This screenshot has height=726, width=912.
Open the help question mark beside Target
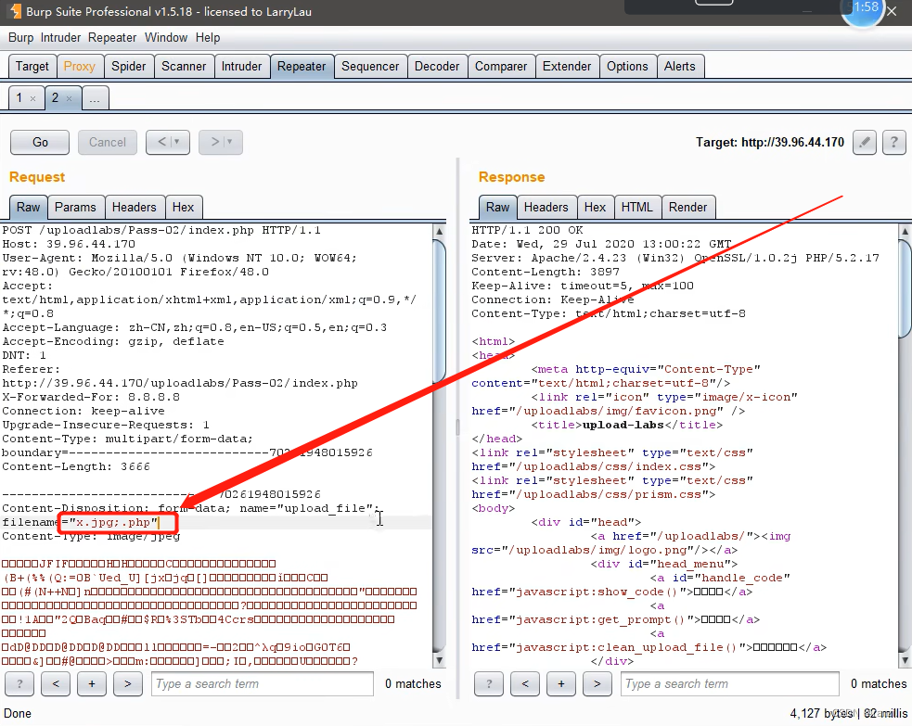[x=894, y=142]
